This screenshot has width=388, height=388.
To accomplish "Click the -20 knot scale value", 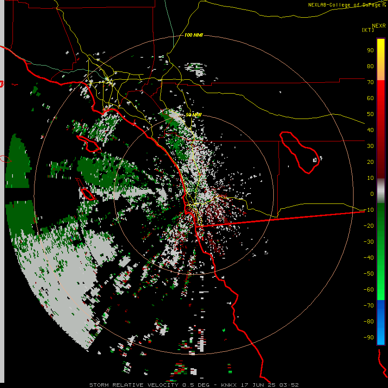I will [x=369, y=225].
